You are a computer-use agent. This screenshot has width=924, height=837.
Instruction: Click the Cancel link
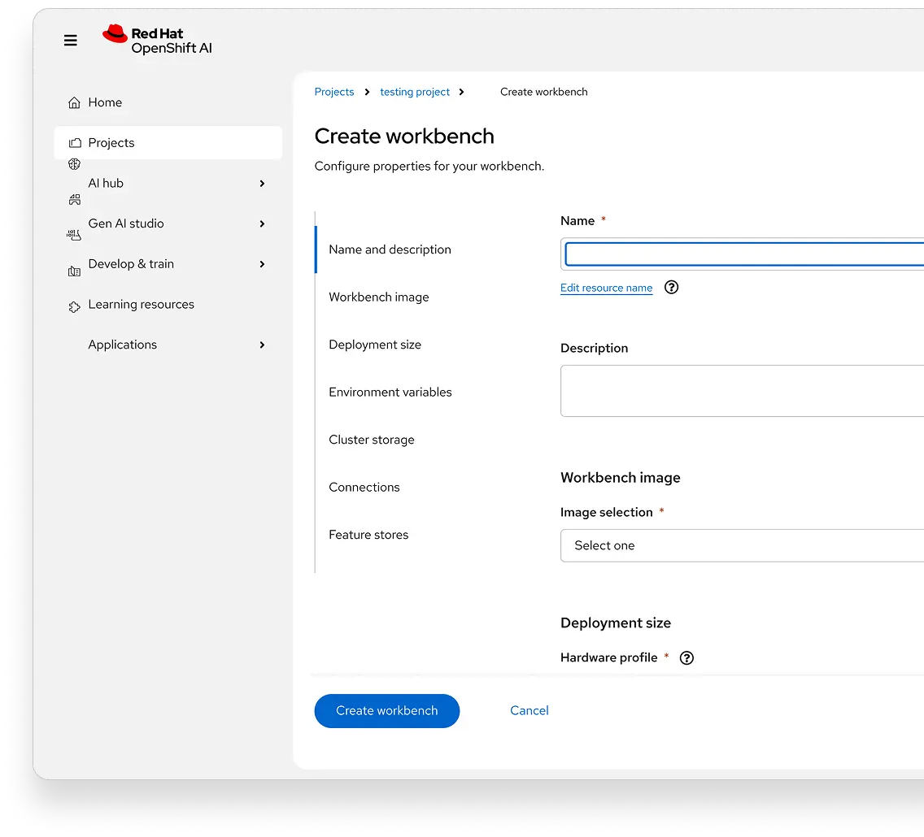click(x=529, y=711)
